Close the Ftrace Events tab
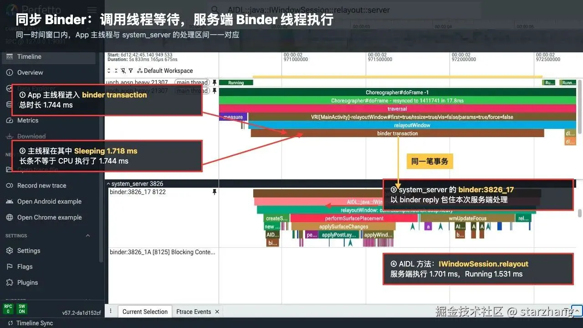This screenshot has height=328, width=583. point(217,312)
